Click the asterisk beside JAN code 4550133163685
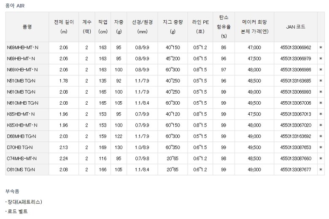Image resolution: width=329 pixels, height=219 pixels. (x=321, y=81)
